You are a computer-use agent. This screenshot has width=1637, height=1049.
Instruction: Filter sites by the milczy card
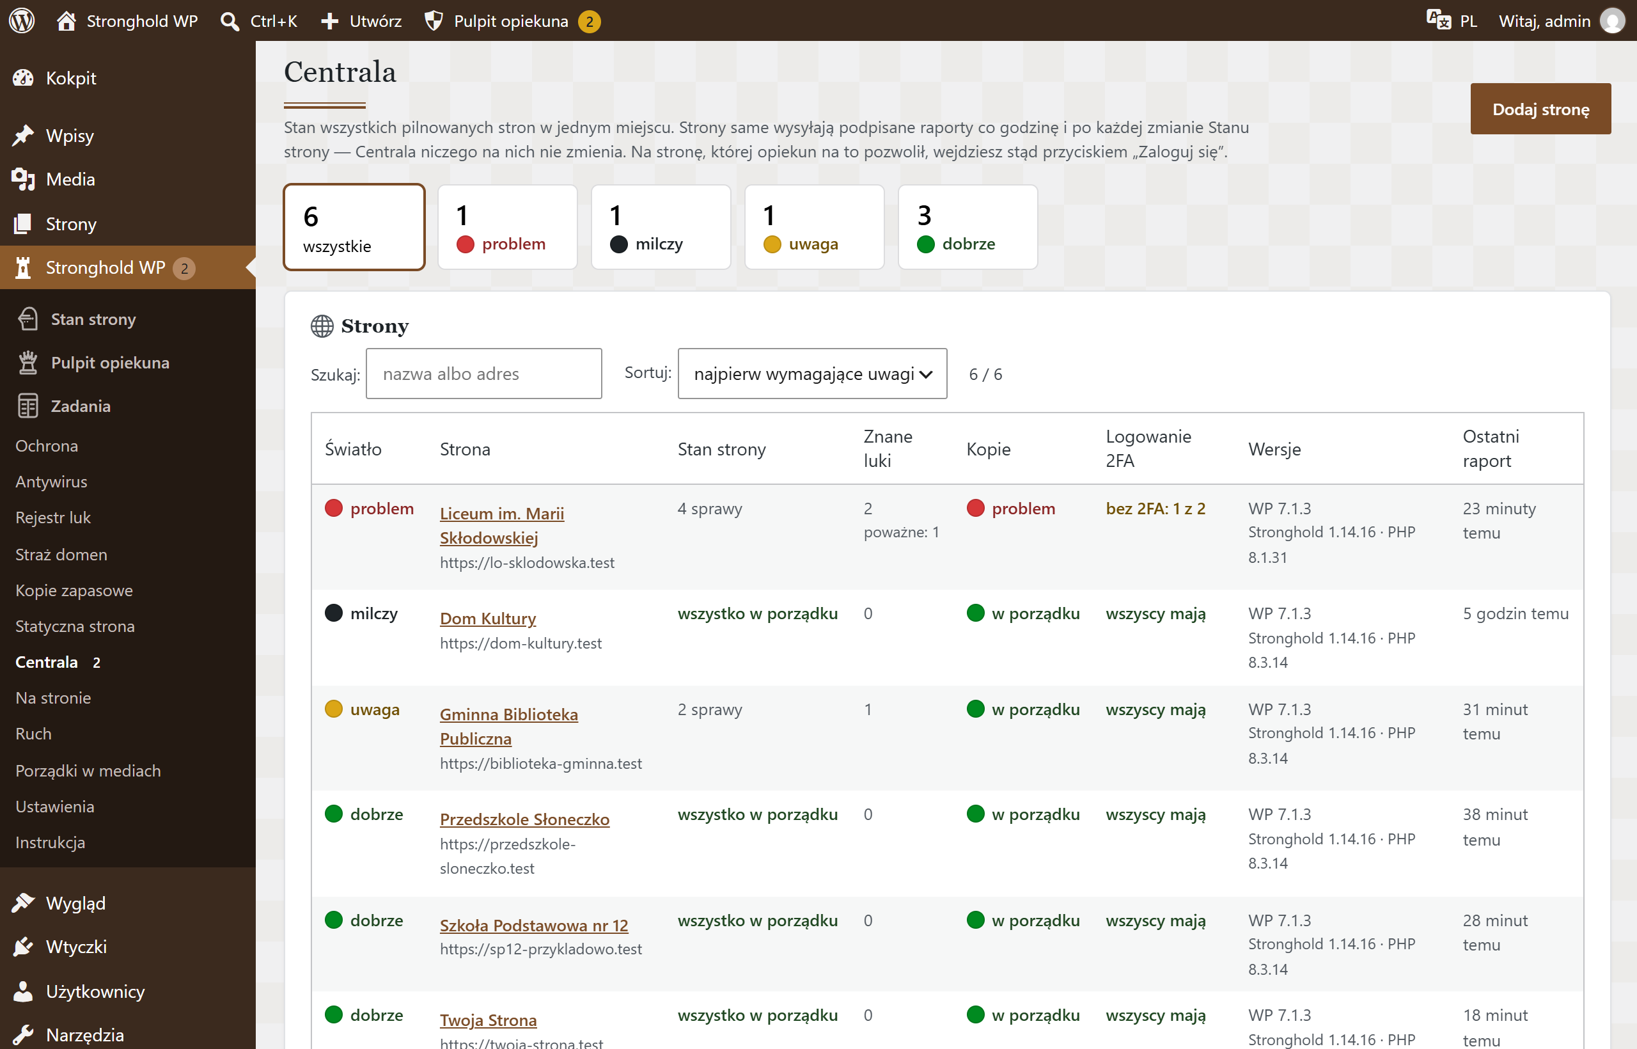pyautogui.click(x=661, y=227)
